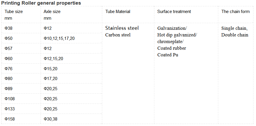Select the Double chain option text
The image size is (256, 126).
tap(235, 35)
